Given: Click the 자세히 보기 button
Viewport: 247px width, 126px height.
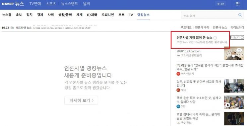Looking at the screenshot, I should pos(81,100).
